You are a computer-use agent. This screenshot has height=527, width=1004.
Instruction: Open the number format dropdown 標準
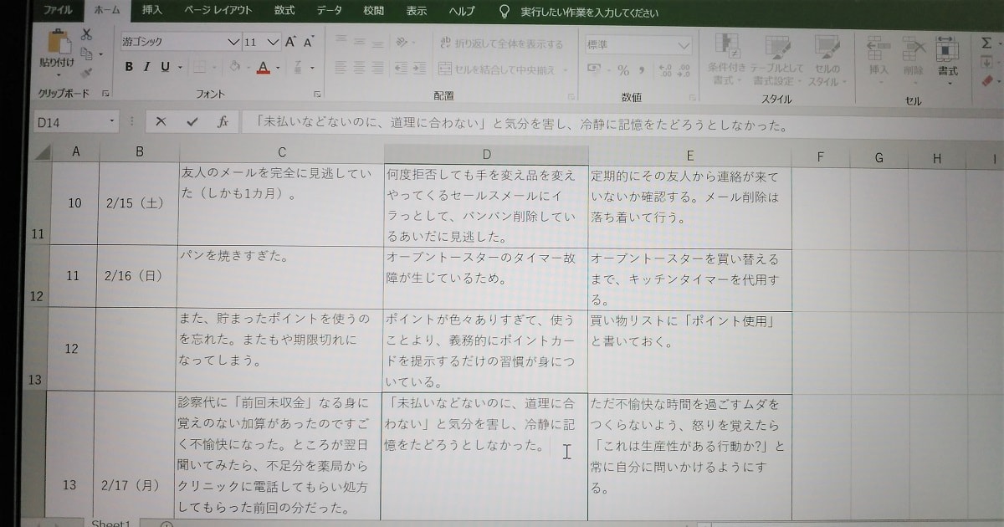684,45
